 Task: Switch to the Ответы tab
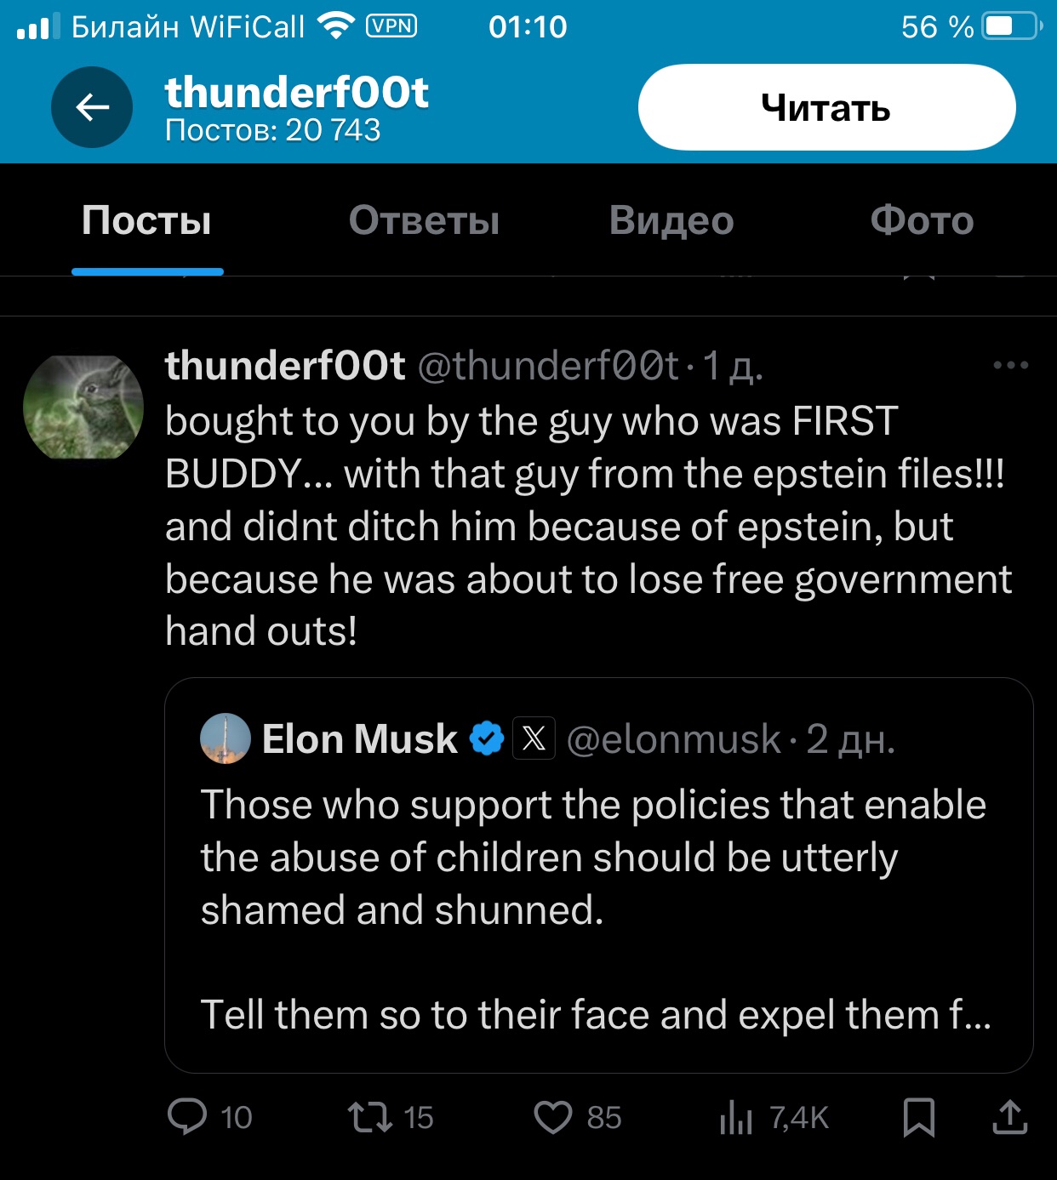[424, 220]
